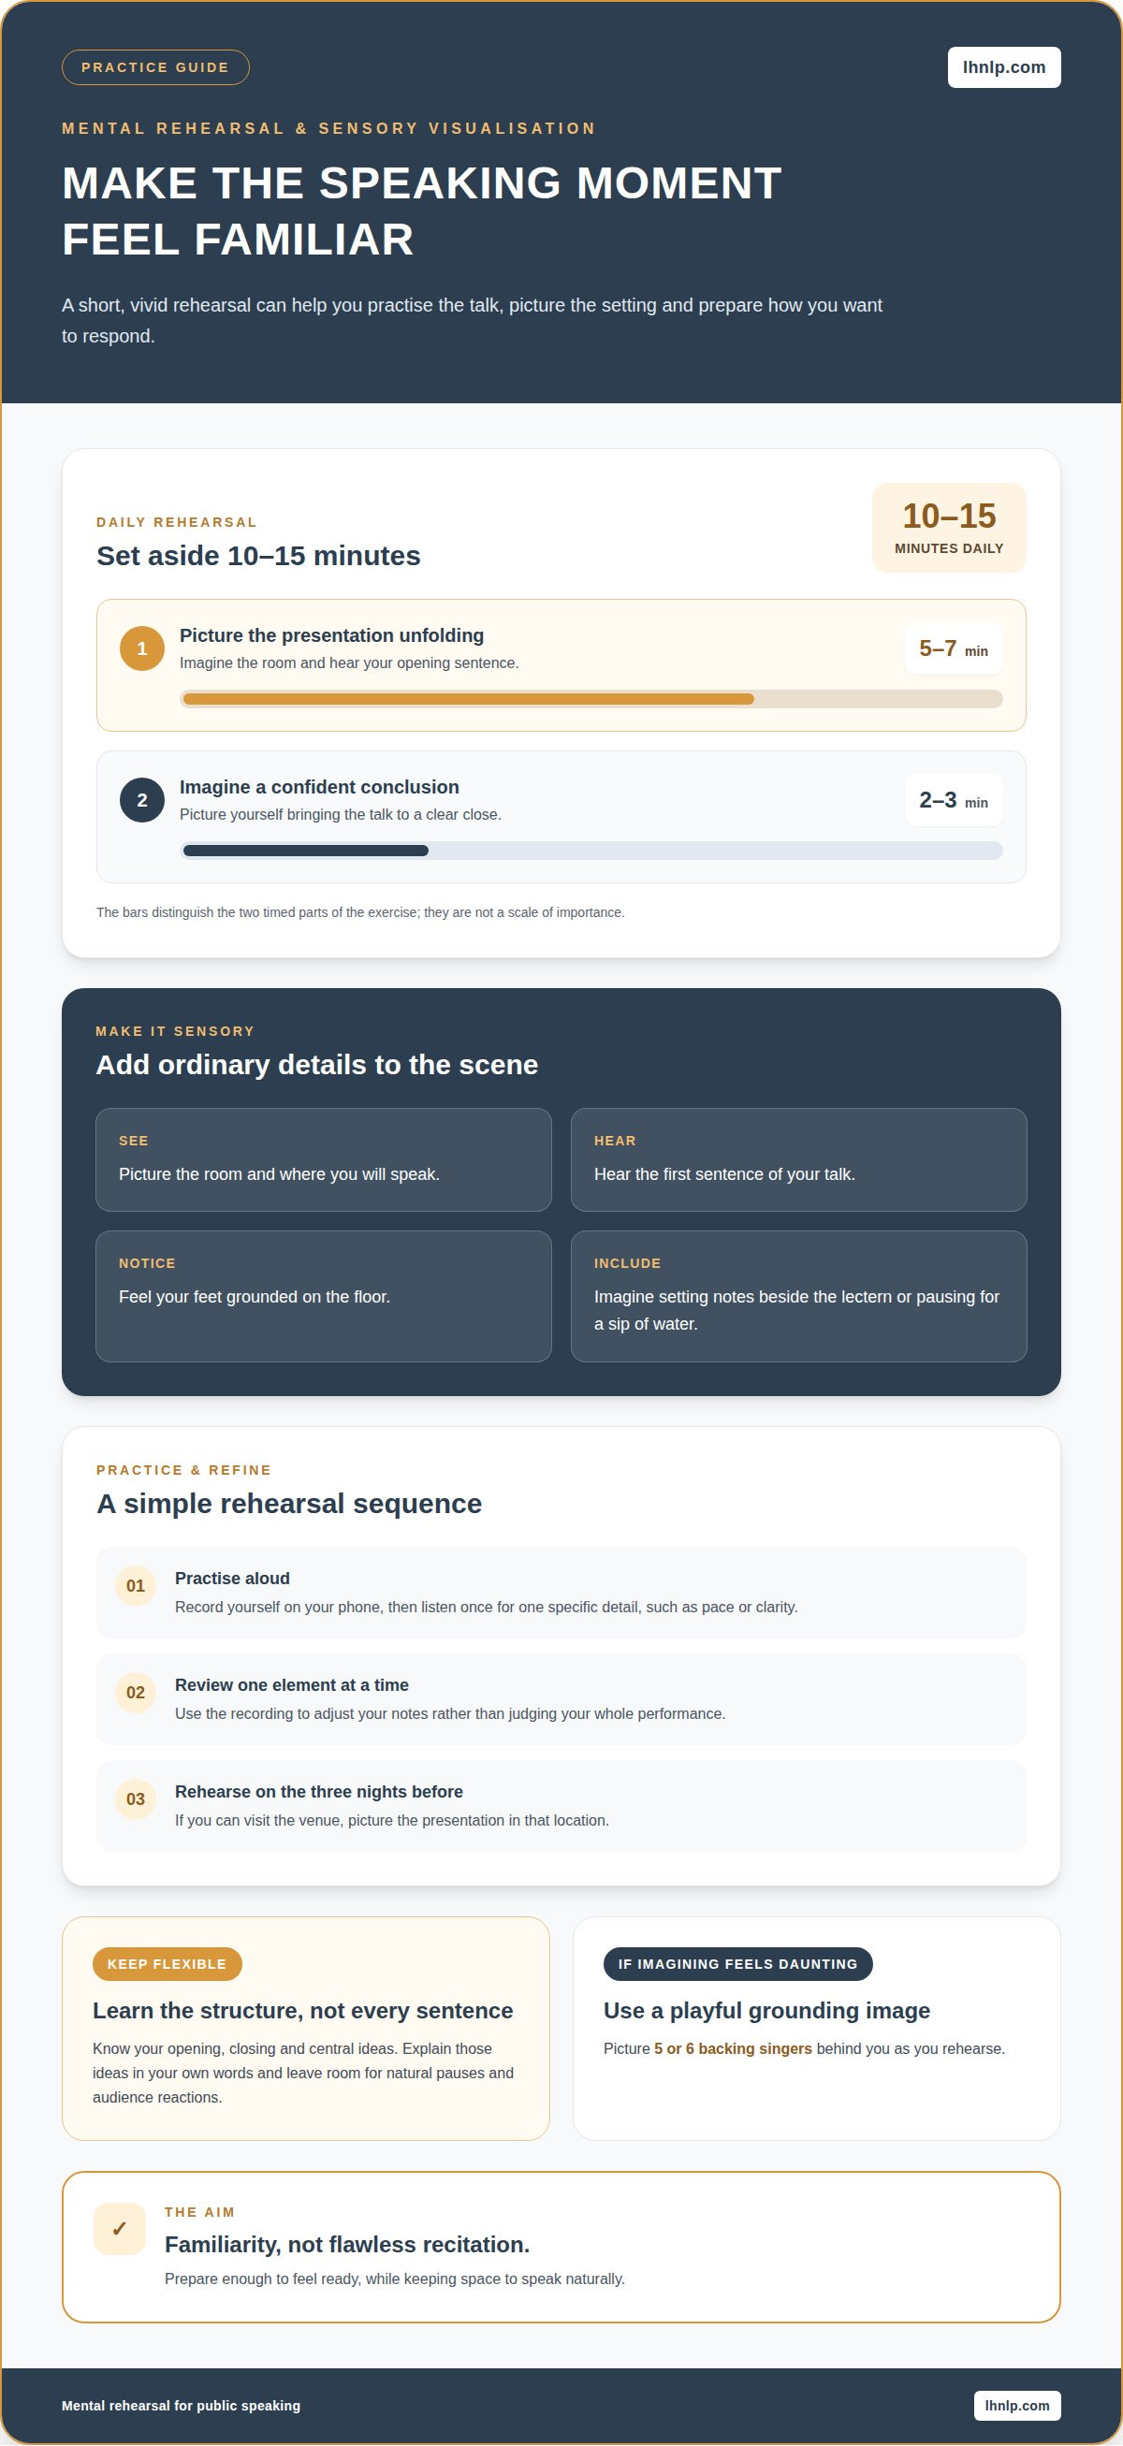
Task: Open the lhnlp.com link in footer
Action: coord(1016,2405)
